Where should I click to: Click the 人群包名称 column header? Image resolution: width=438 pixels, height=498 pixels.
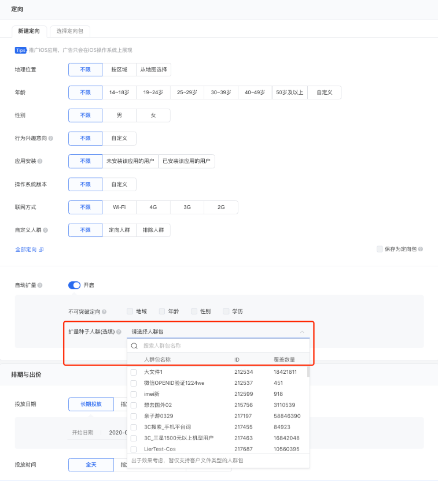coord(157,360)
